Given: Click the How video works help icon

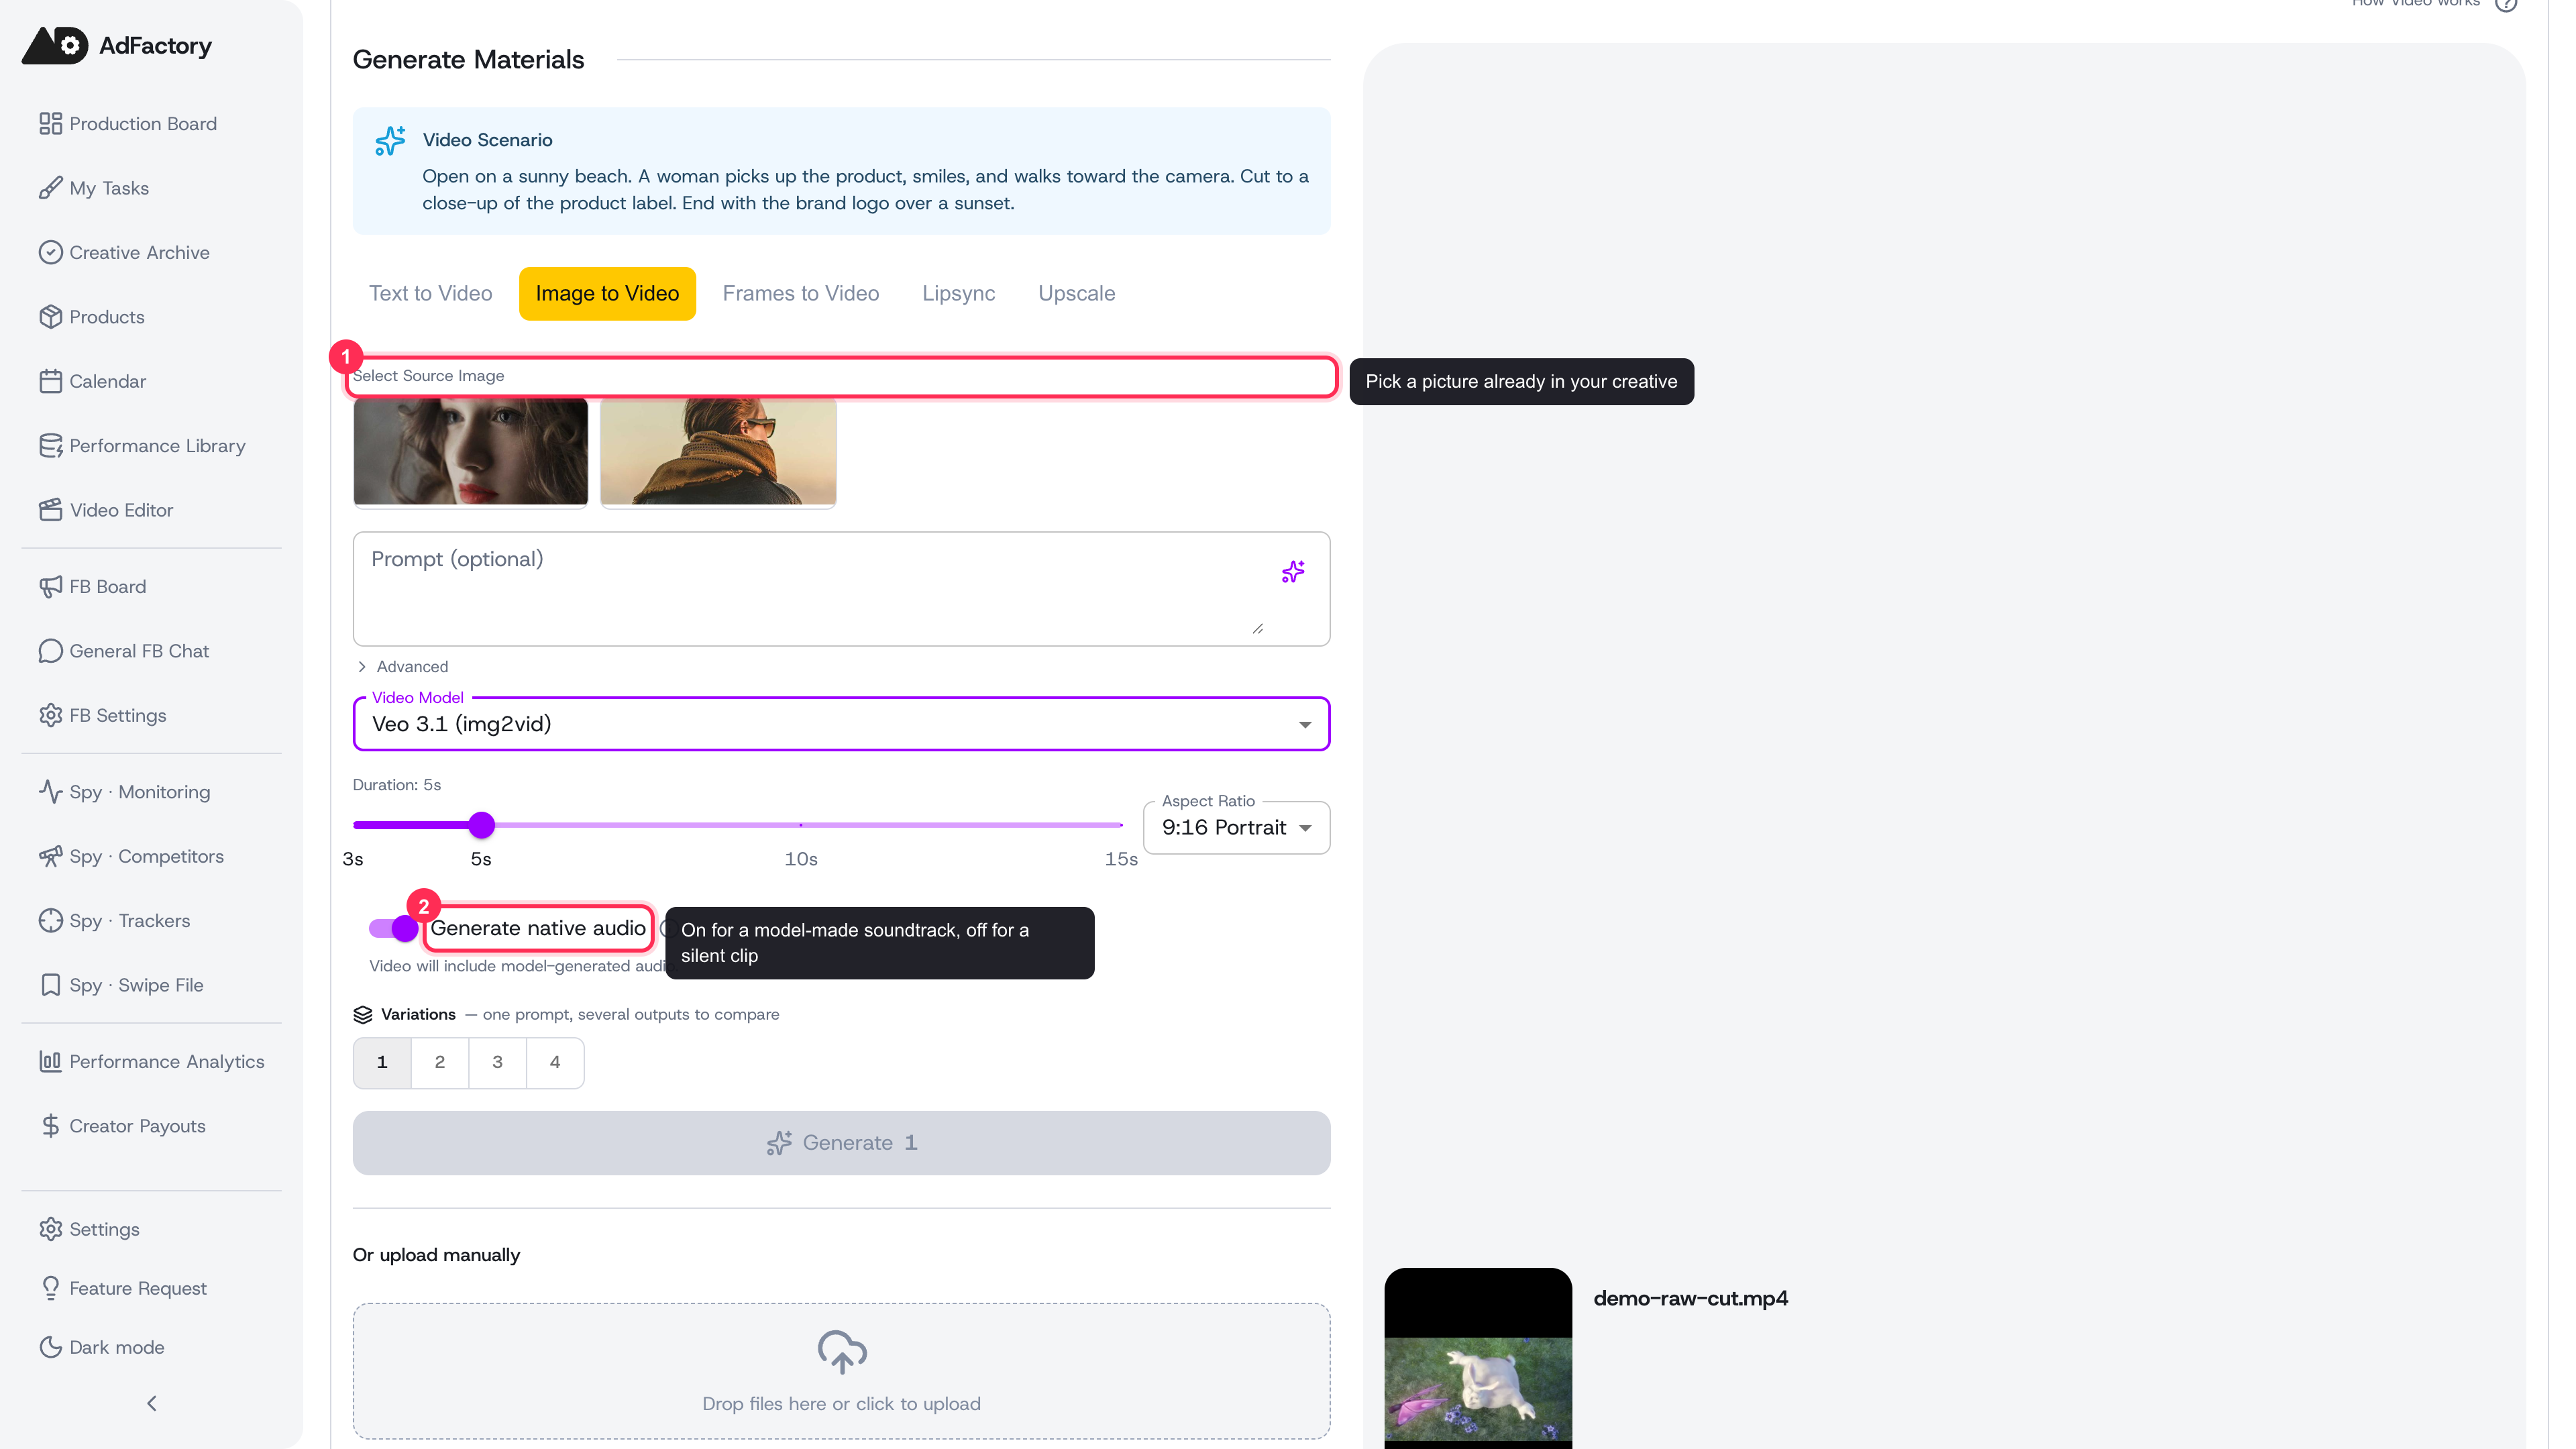Looking at the screenshot, I should point(2506,4).
